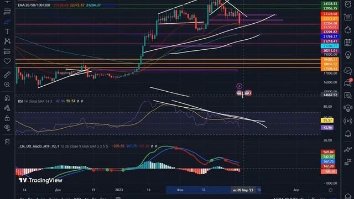The height and width of the screenshot is (199, 354).
Task: Click the green 542.57 MACD scale label
Action: [x=328, y=157]
